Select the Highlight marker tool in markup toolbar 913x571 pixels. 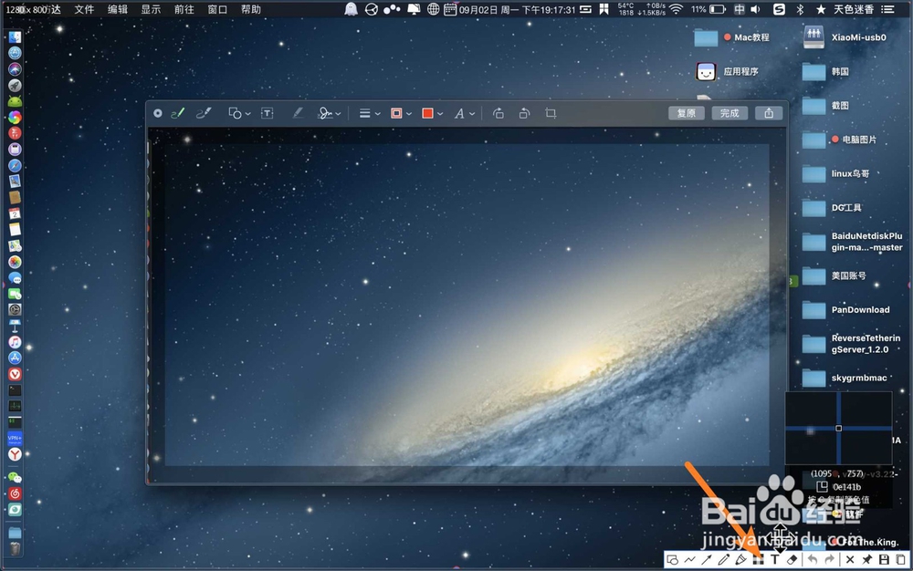coord(298,113)
